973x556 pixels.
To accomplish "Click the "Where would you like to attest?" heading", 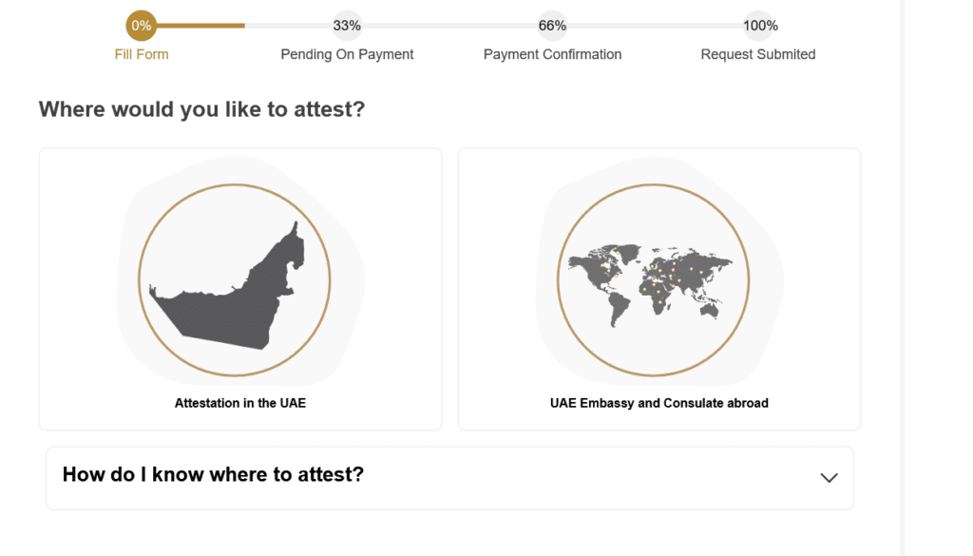I will (201, 109).
